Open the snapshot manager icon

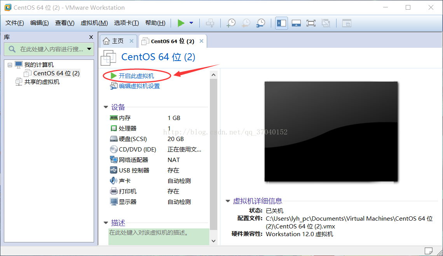click(260, 23)
